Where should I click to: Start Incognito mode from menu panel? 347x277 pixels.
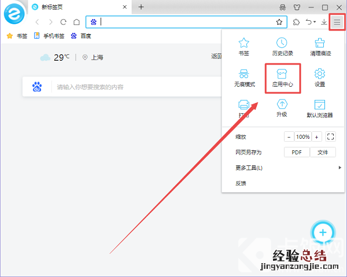coord(244,78)
